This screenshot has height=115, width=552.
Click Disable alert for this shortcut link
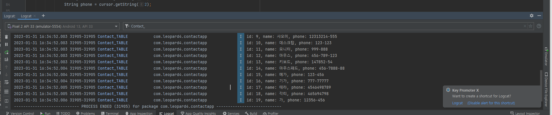(x=491, y=103)
